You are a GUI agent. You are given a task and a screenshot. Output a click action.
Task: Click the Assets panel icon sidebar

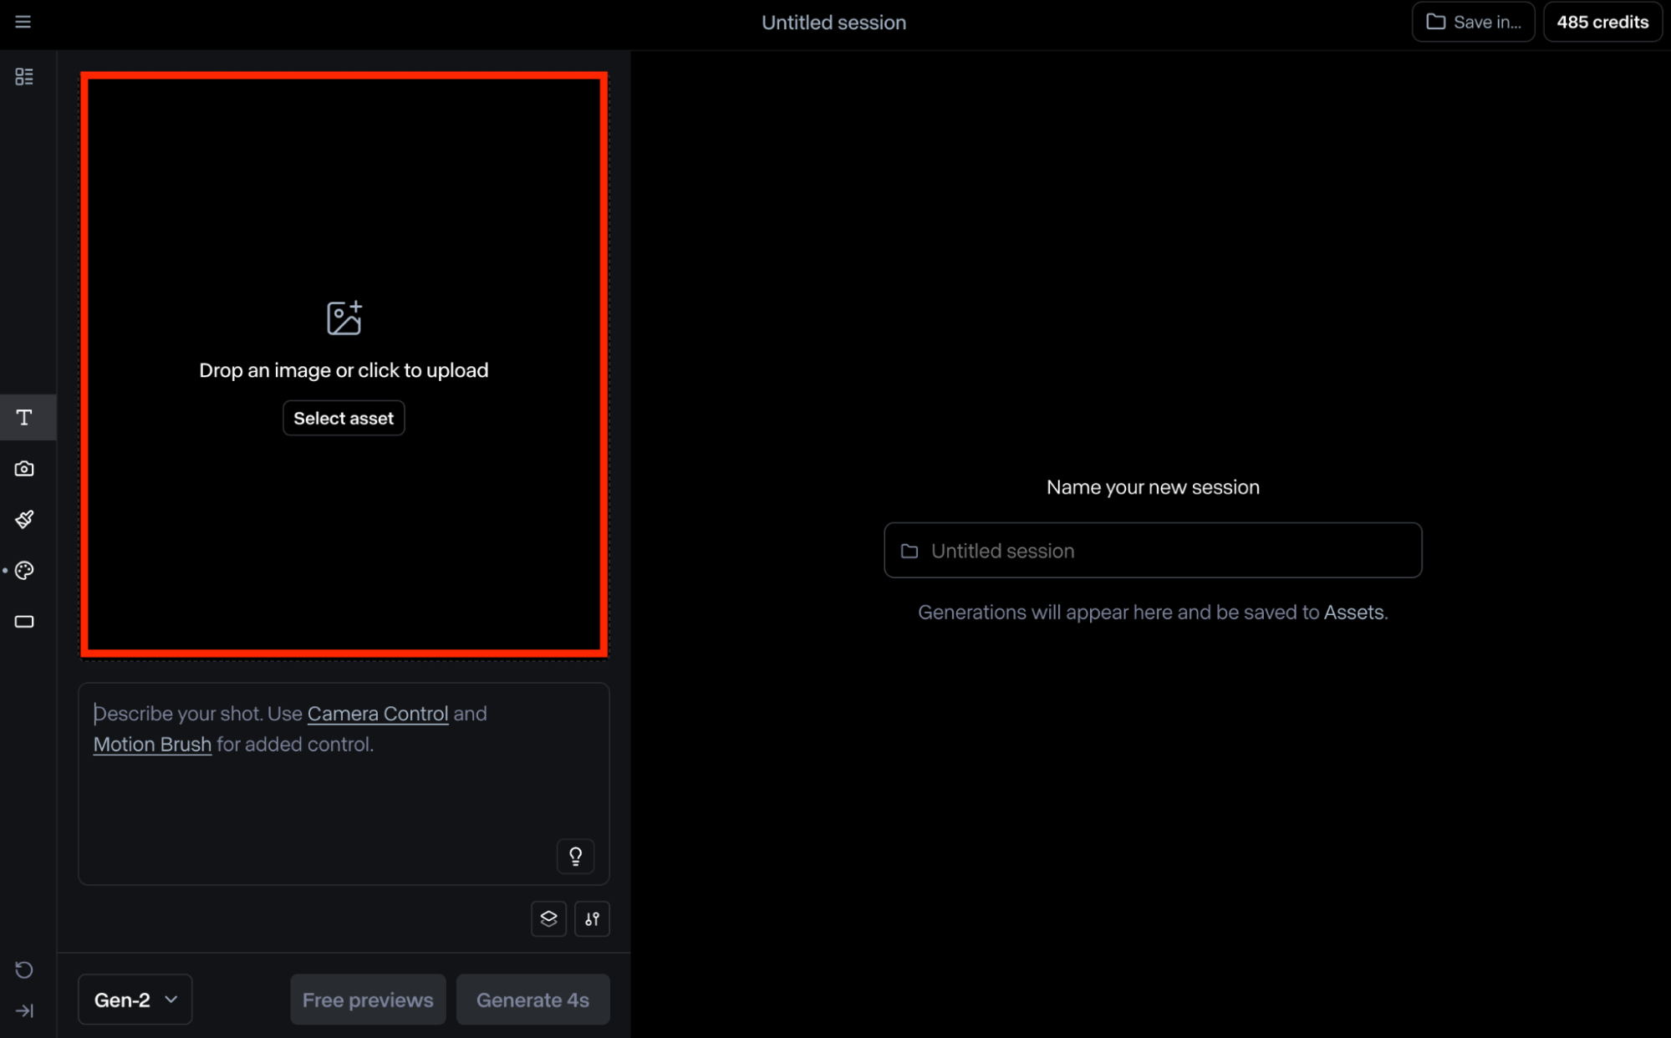24,77
